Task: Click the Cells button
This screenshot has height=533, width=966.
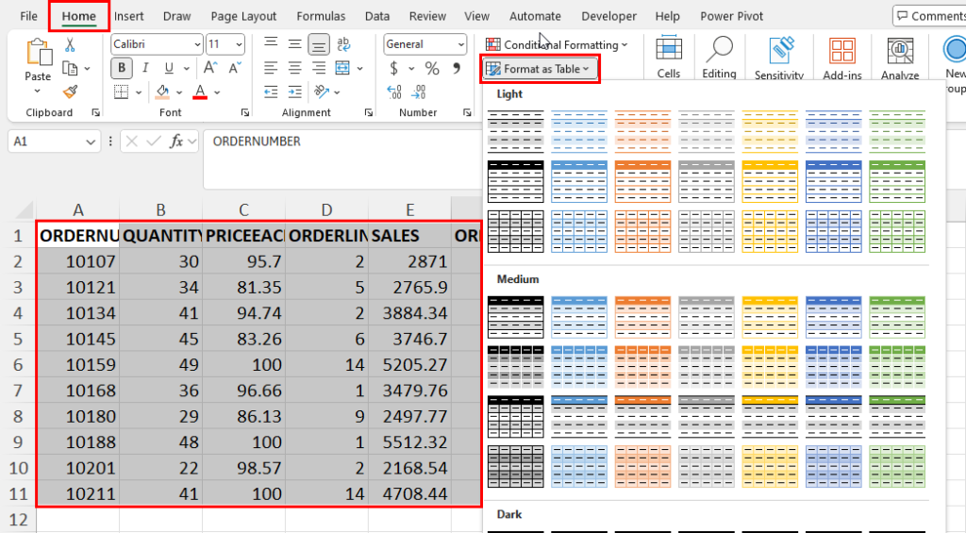Action: tap(669, 57)
